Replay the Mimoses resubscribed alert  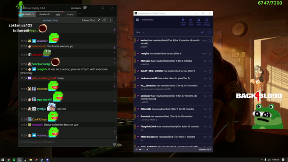tap(210, 61)
